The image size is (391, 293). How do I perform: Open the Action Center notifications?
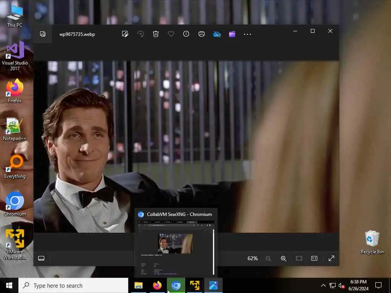pos(378,285)
